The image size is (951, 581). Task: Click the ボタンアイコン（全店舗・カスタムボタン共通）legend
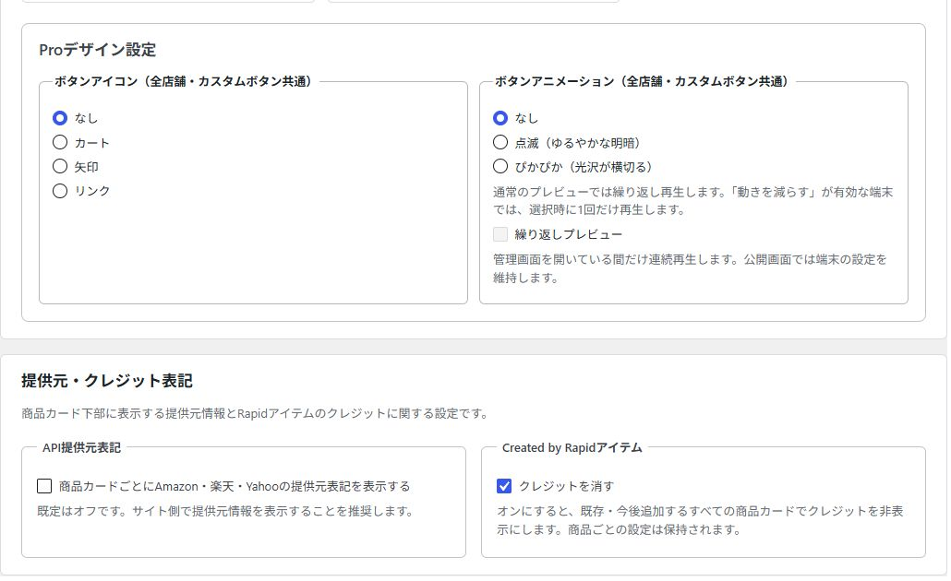pyautogui.click(x=183, y=82)
